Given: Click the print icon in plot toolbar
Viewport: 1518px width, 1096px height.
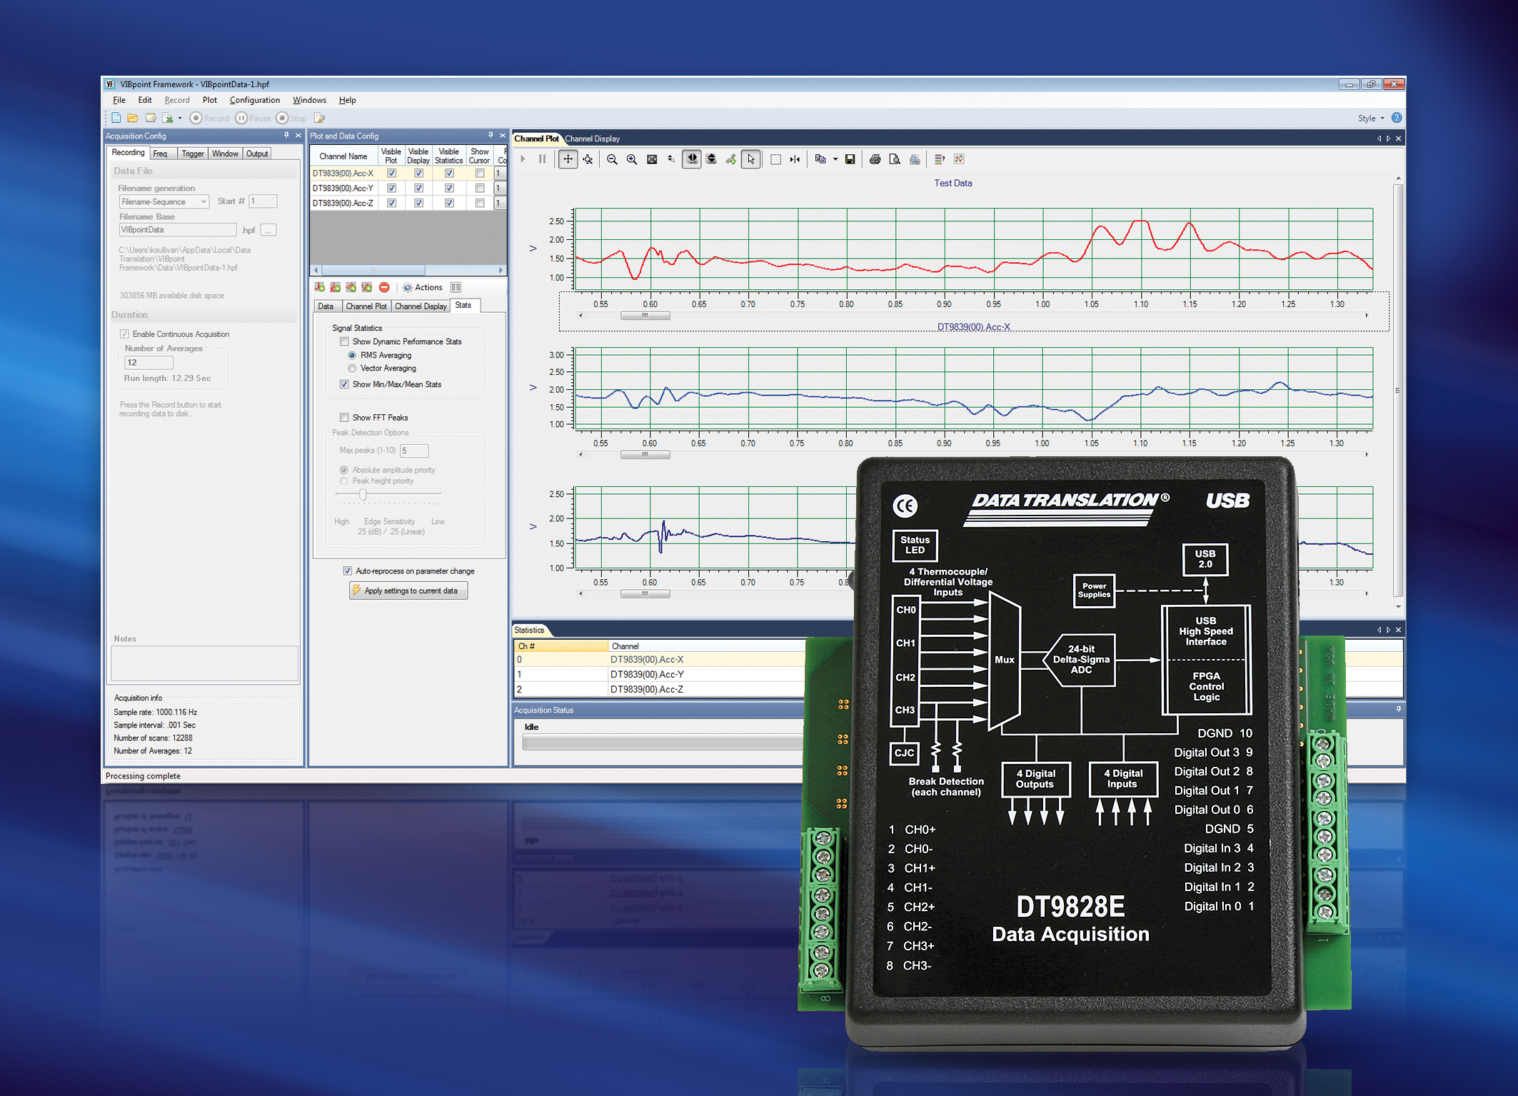Looking at the screenshot, I should (875, 159).
